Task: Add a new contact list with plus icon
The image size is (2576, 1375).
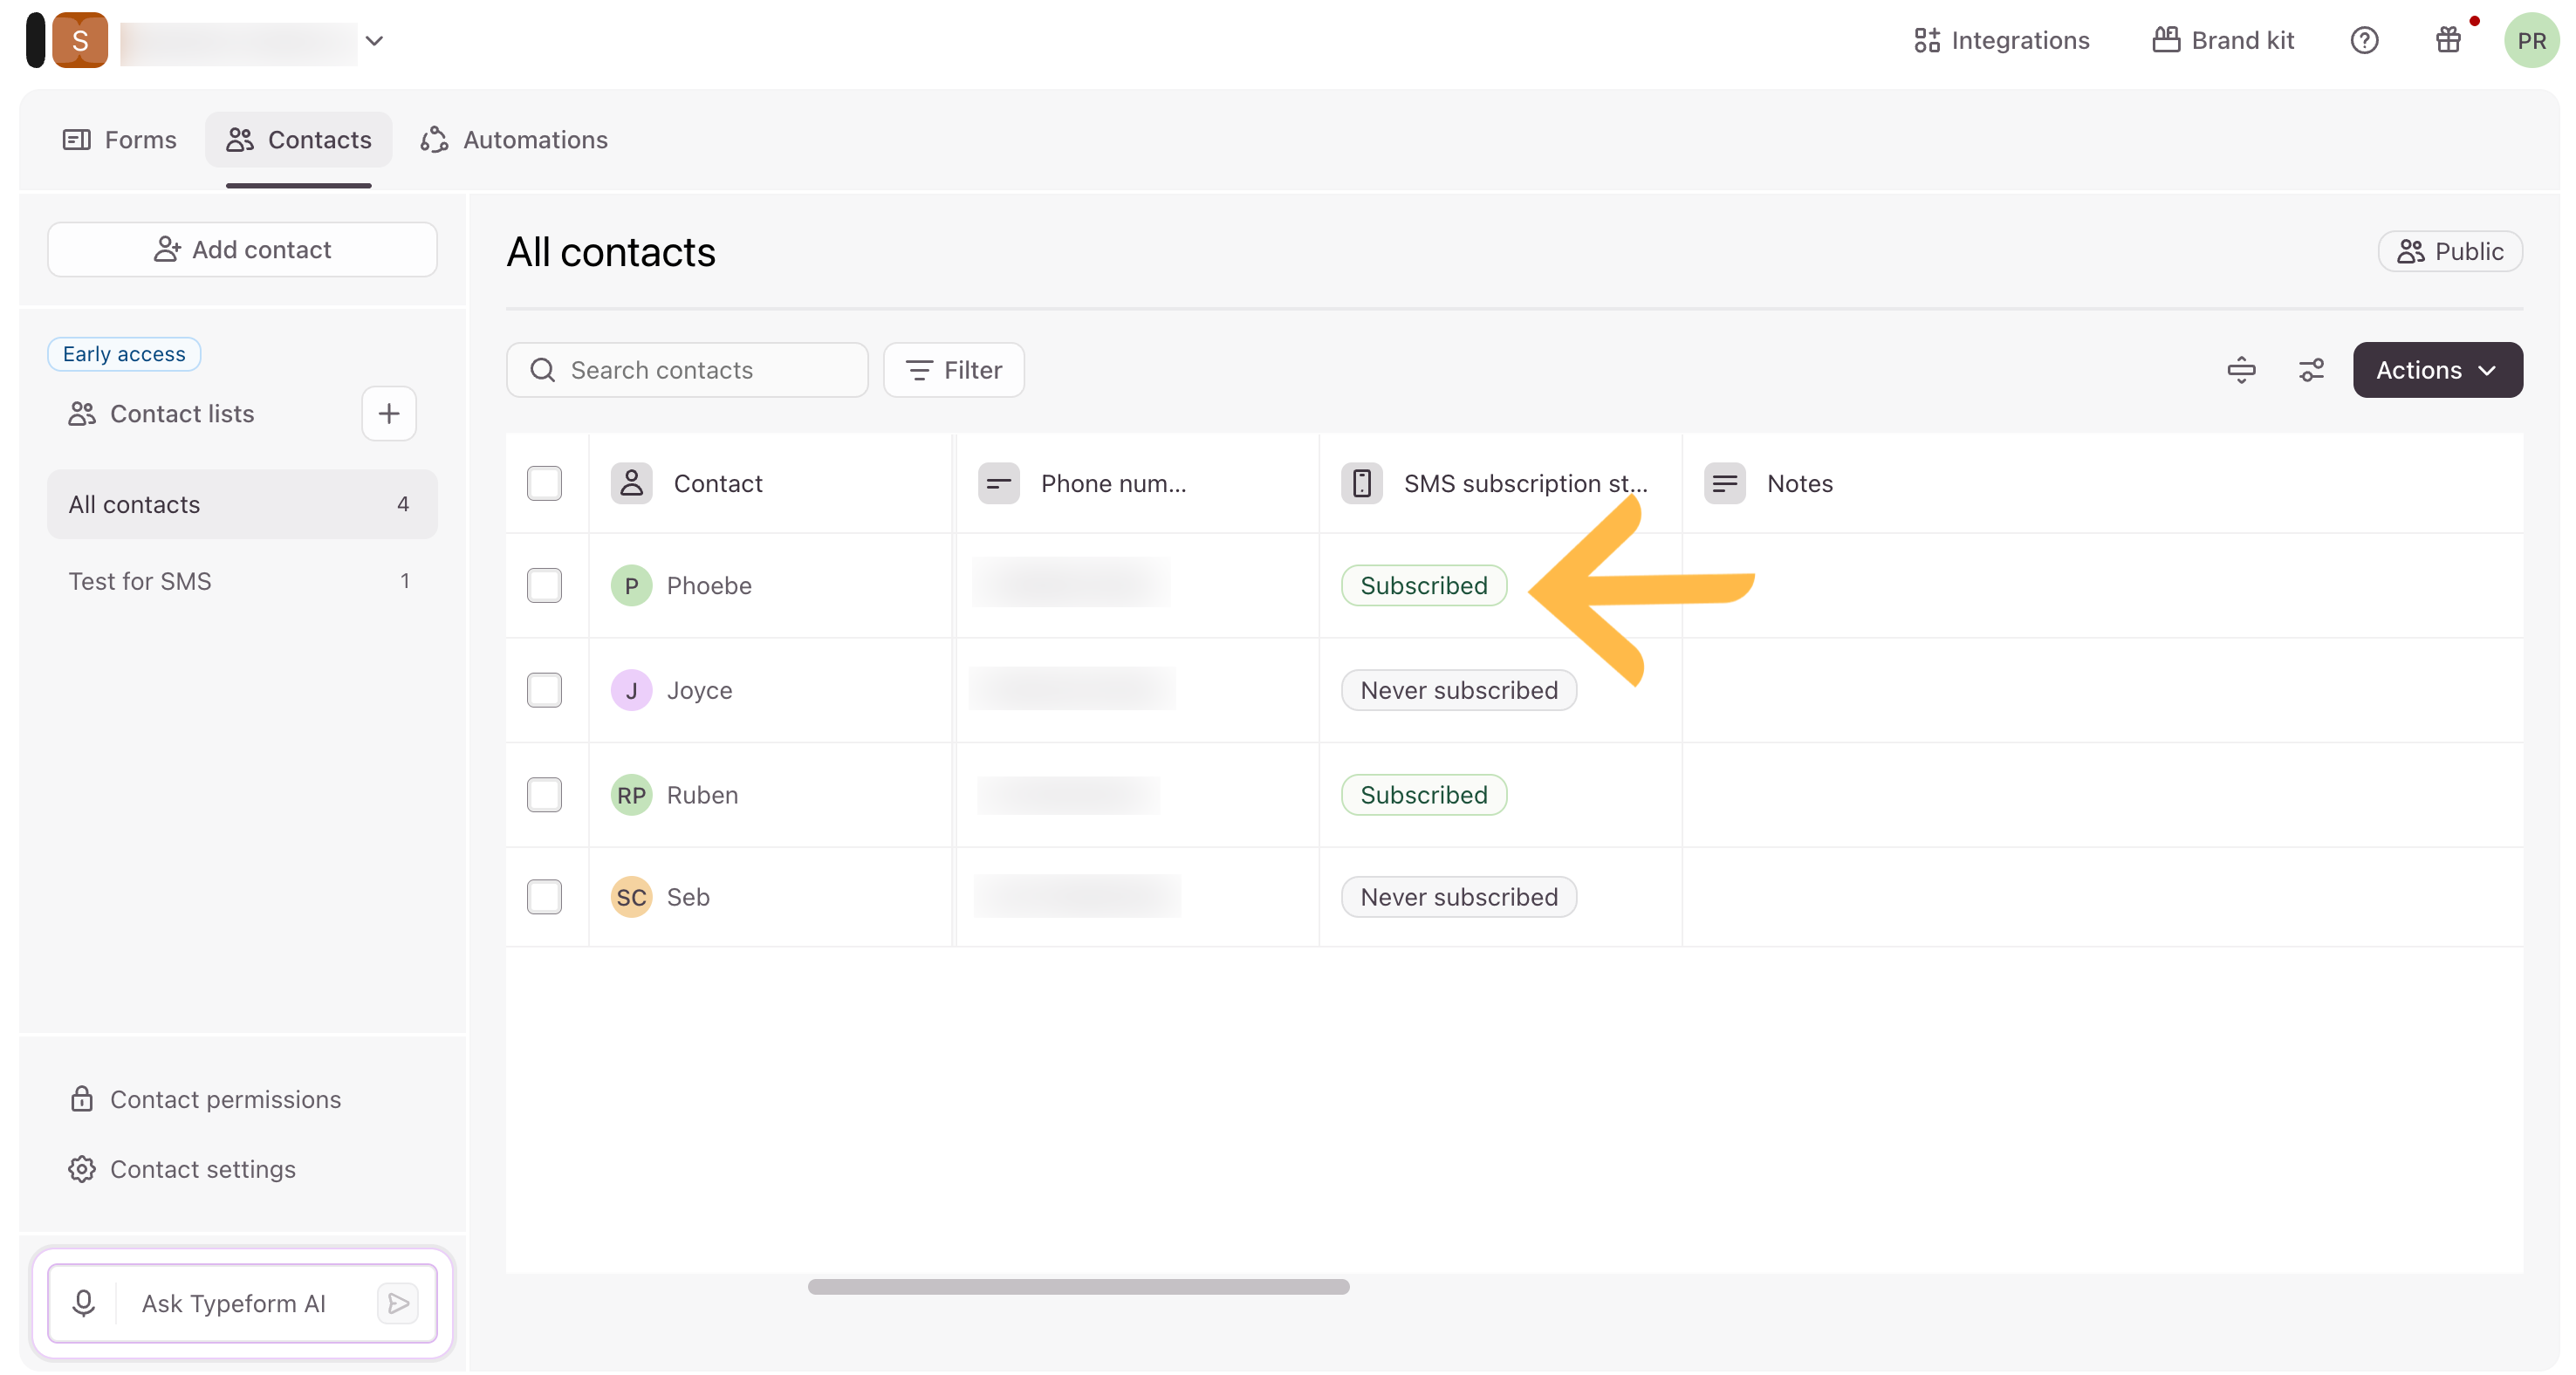Action: pyautogui.click(x=389, y=413)
